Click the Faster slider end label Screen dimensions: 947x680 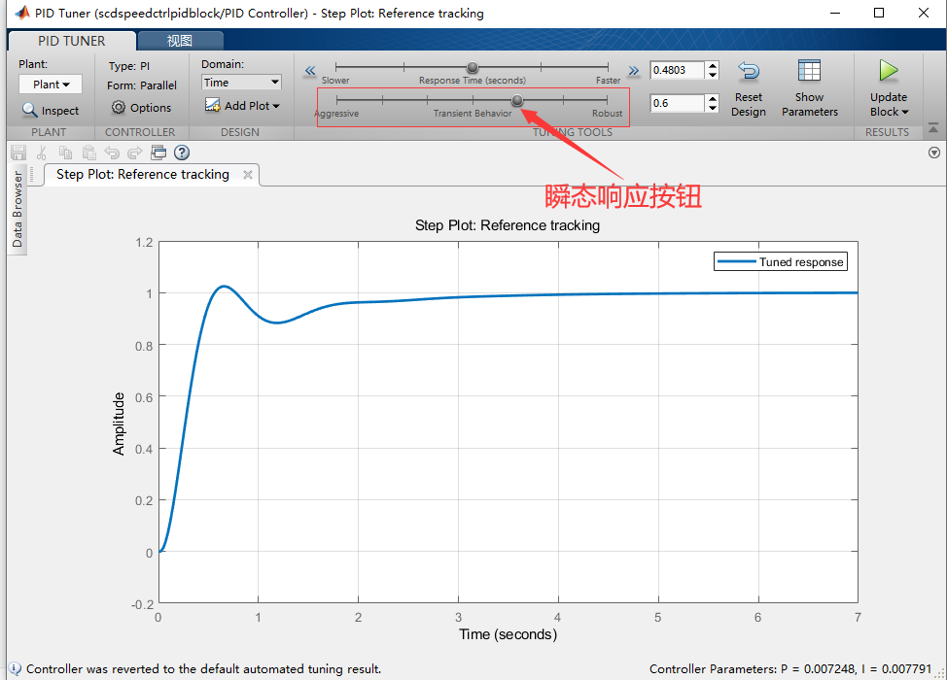pyautogui.click(x=609, y=81)
